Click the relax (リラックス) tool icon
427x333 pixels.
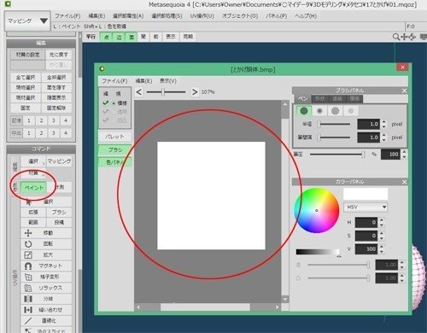tap(28, 288)
